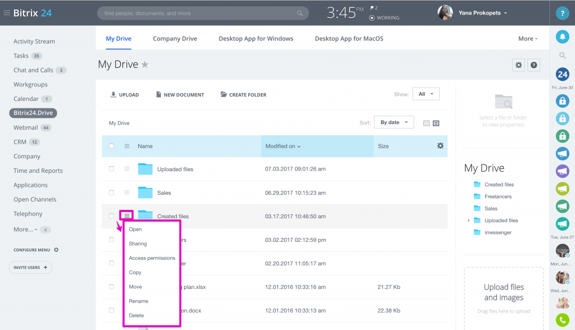Select Freelancers in the My Drive tree
Image resolution: width=575 pixels, height=330 pixels.
(x=498, y=196)
